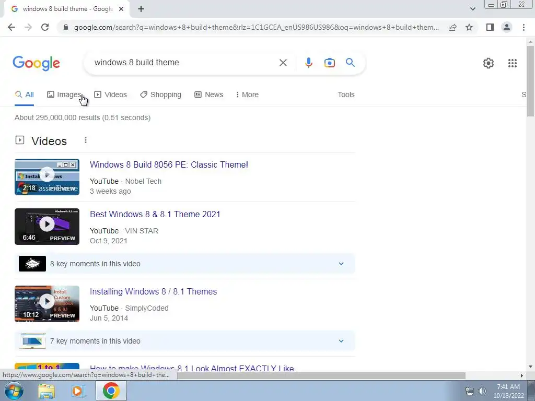
Task: Close the Google search browser tab
Action: point(121,9)
